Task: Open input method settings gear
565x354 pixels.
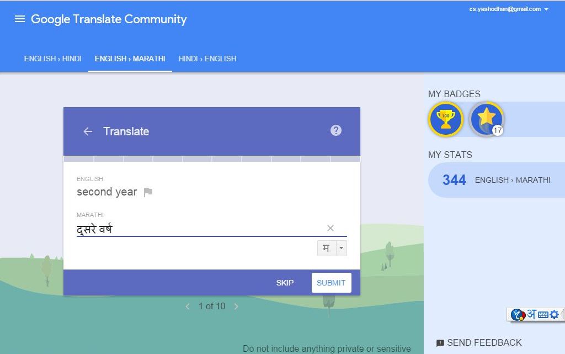Action: (554, 315)
